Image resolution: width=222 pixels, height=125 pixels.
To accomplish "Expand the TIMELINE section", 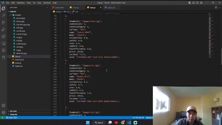I will click(29, 115).
